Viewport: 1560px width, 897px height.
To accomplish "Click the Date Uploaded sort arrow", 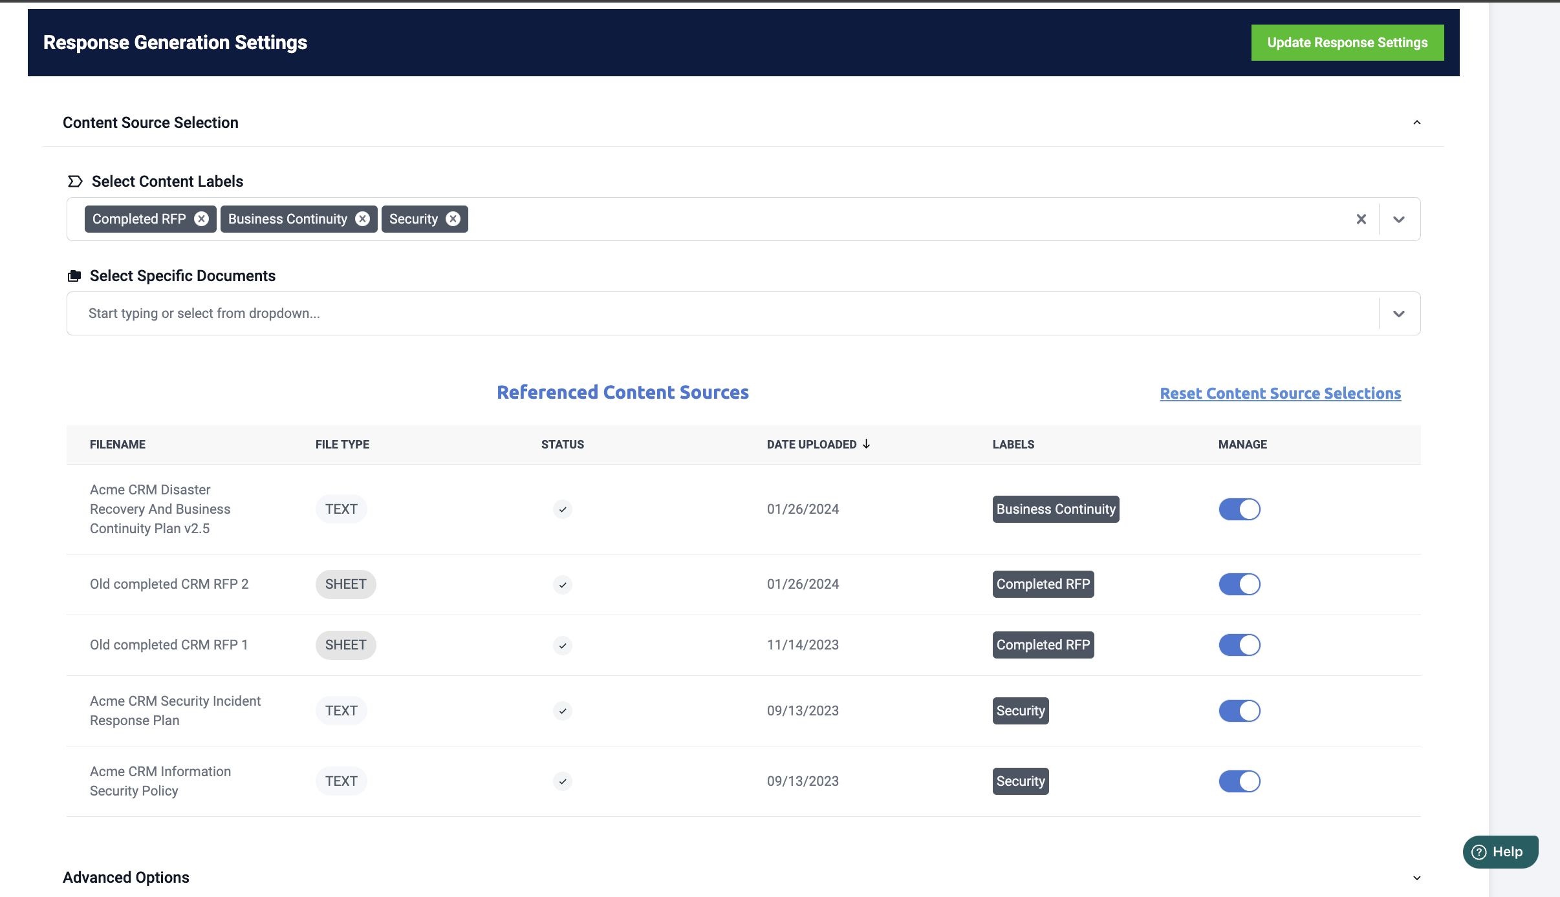I will click(x=867, y=444).
